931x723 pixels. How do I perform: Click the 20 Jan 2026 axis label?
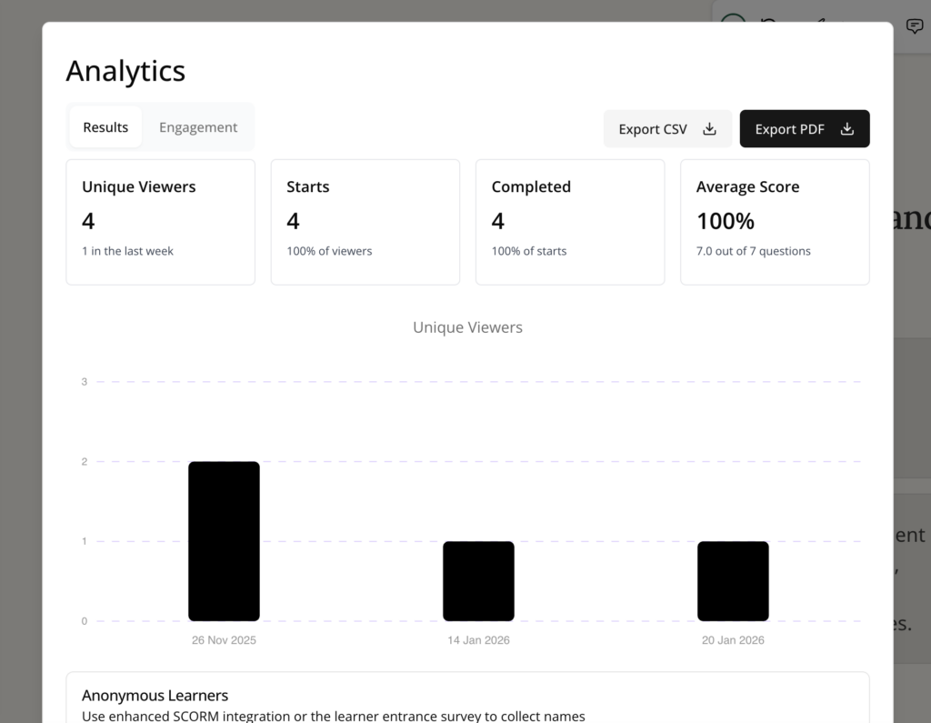click(x=733, y=640)
